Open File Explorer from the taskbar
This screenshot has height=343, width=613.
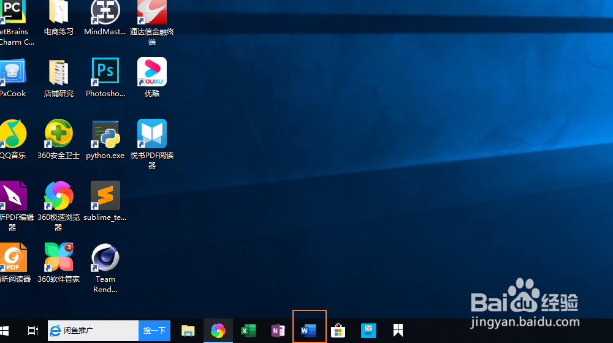[188, 331]
